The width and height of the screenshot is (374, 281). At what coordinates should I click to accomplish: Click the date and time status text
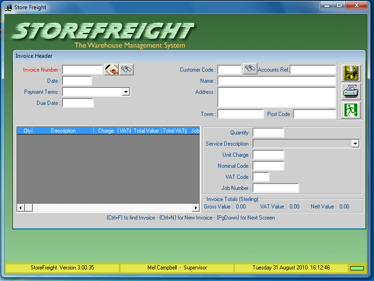coord(291,268)
